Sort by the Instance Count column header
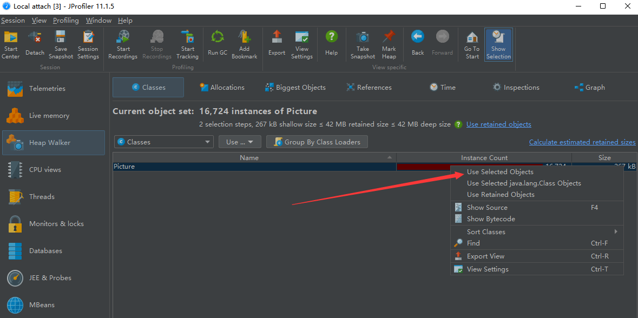 pyautogui.click(x=484, y=158)
